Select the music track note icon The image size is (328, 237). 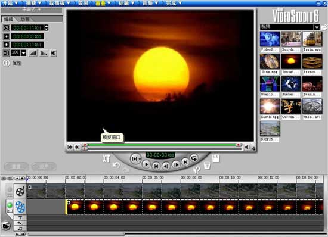point(20,229)
